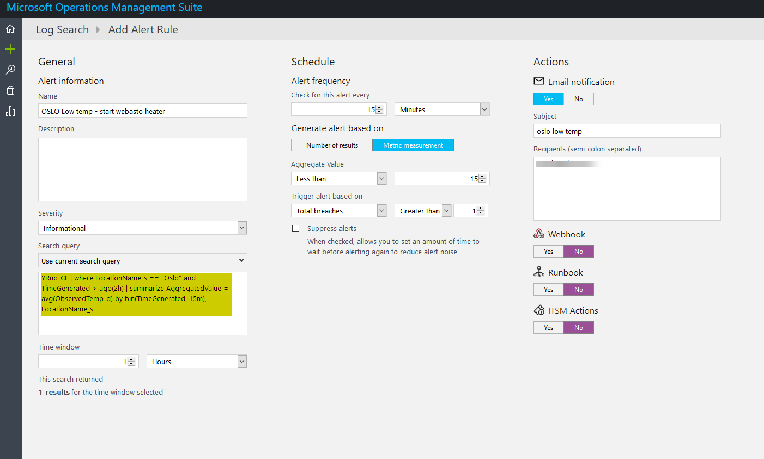Viewport: 764px width, 459px height.
Task: Set Email notification to Yes
Action: tap(549, 99)
